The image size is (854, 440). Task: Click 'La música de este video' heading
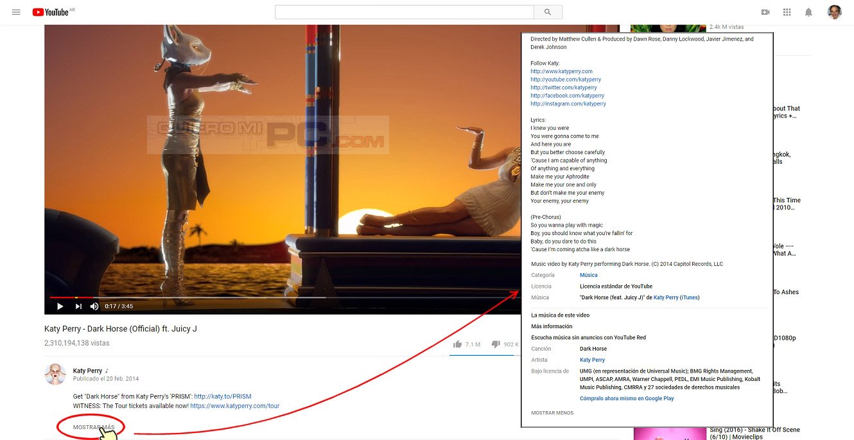point(560,315)
